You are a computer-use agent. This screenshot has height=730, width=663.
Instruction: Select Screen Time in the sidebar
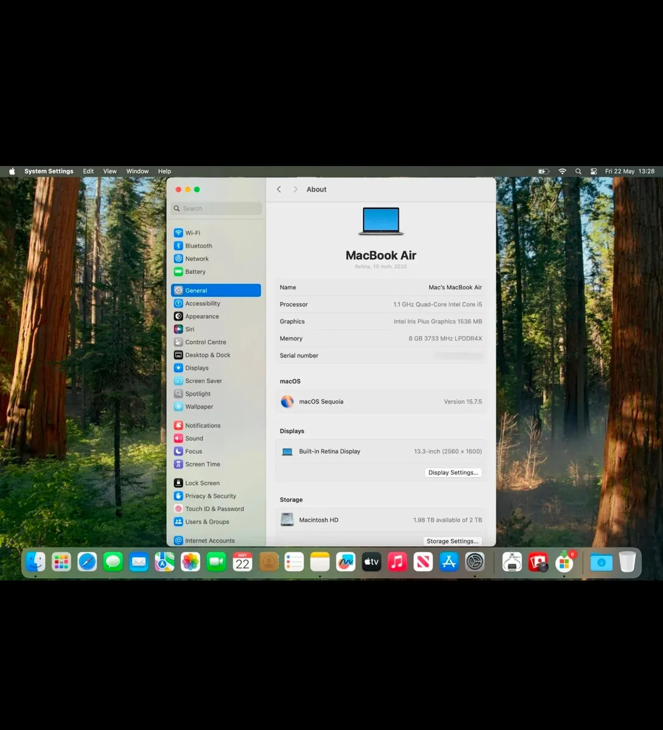[216, 464]
